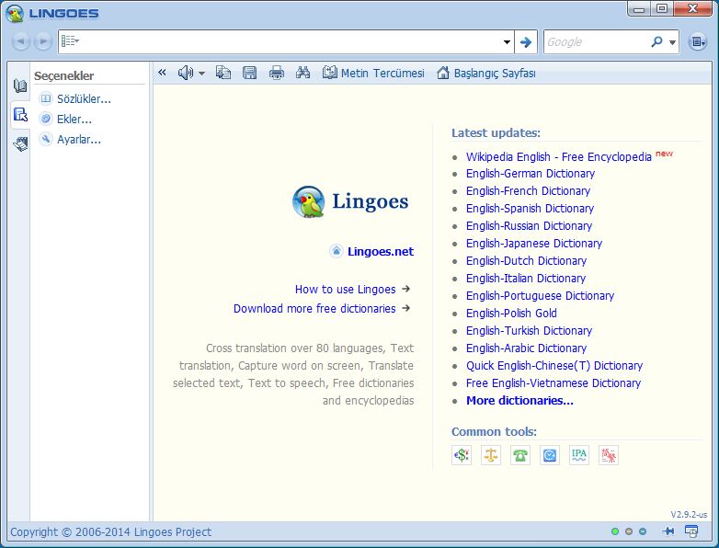Open English-Spanish Dictionary link

531,208
